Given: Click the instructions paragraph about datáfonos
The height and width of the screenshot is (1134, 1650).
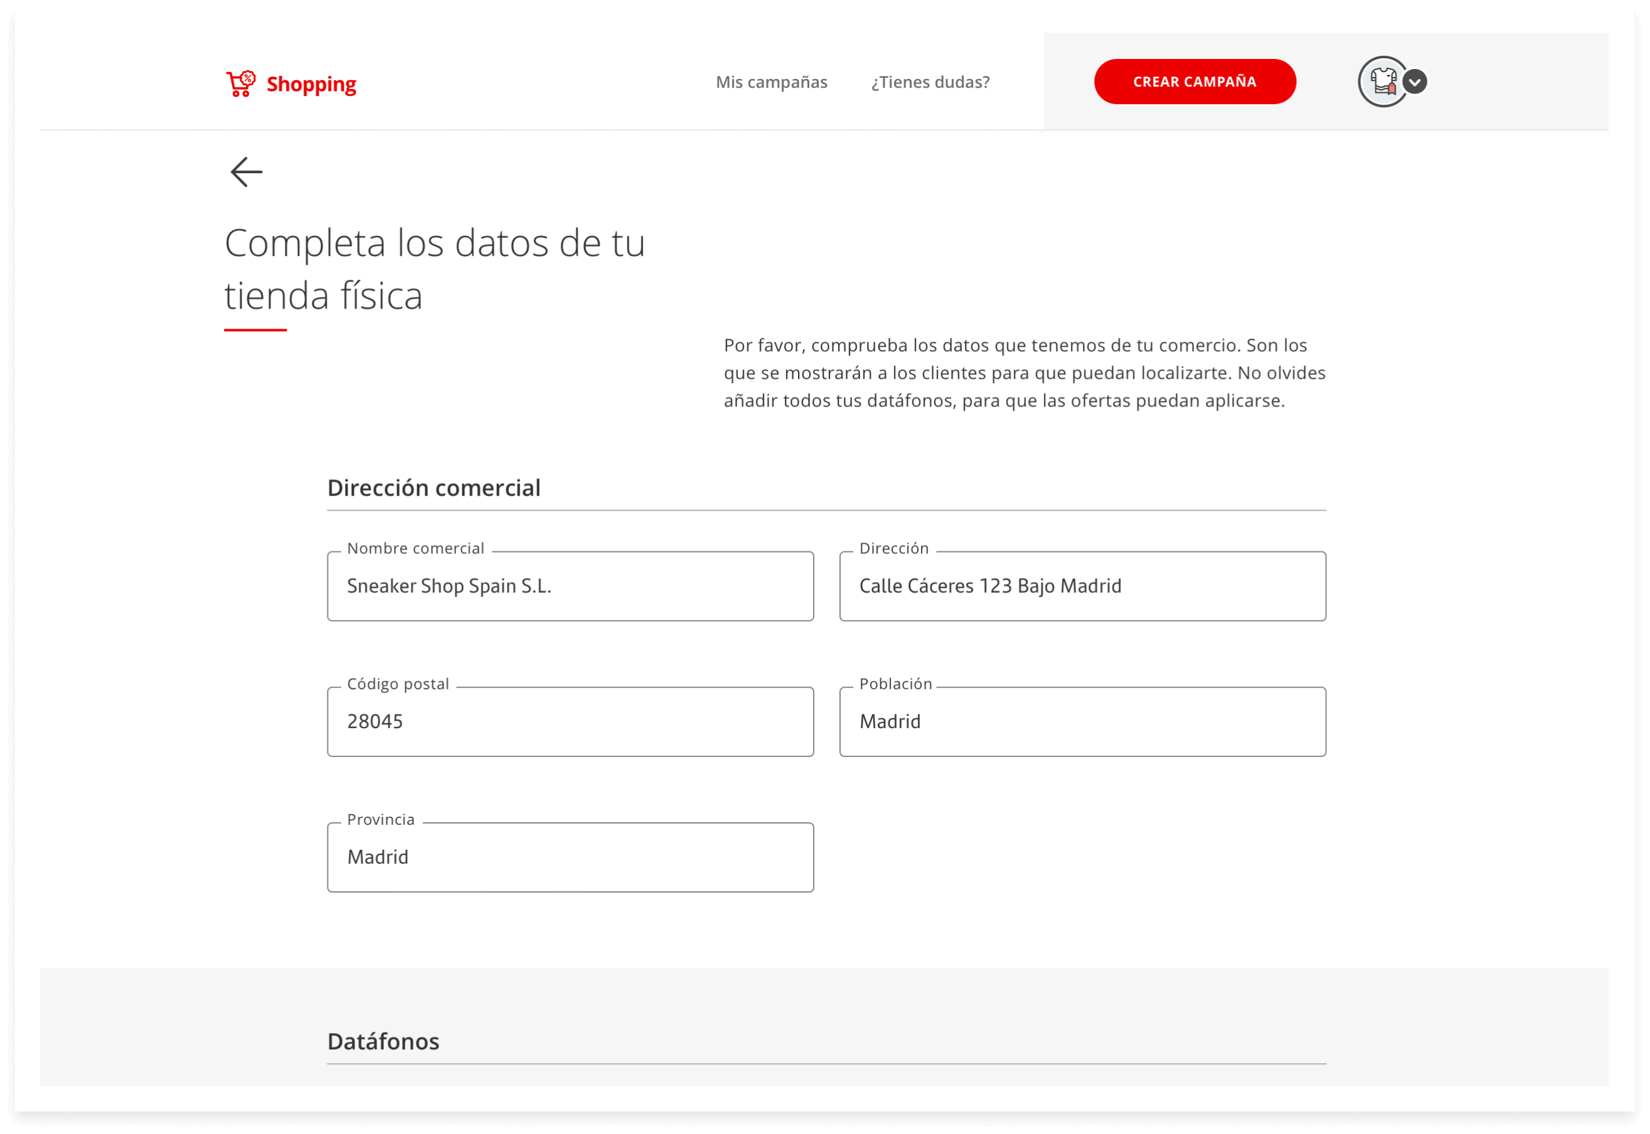Looking at the screenshot, I should (x=1024, y=373).
